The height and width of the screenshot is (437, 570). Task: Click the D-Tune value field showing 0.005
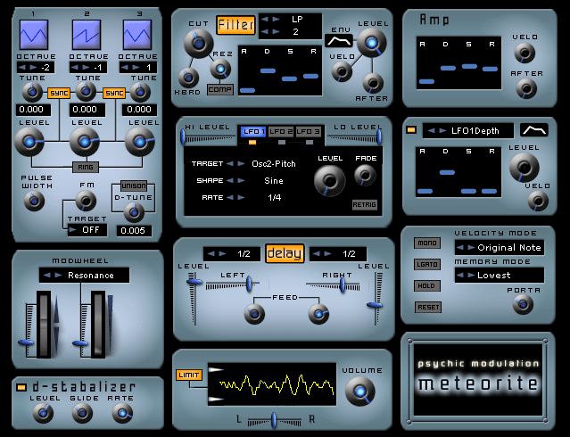coord(132,231)
